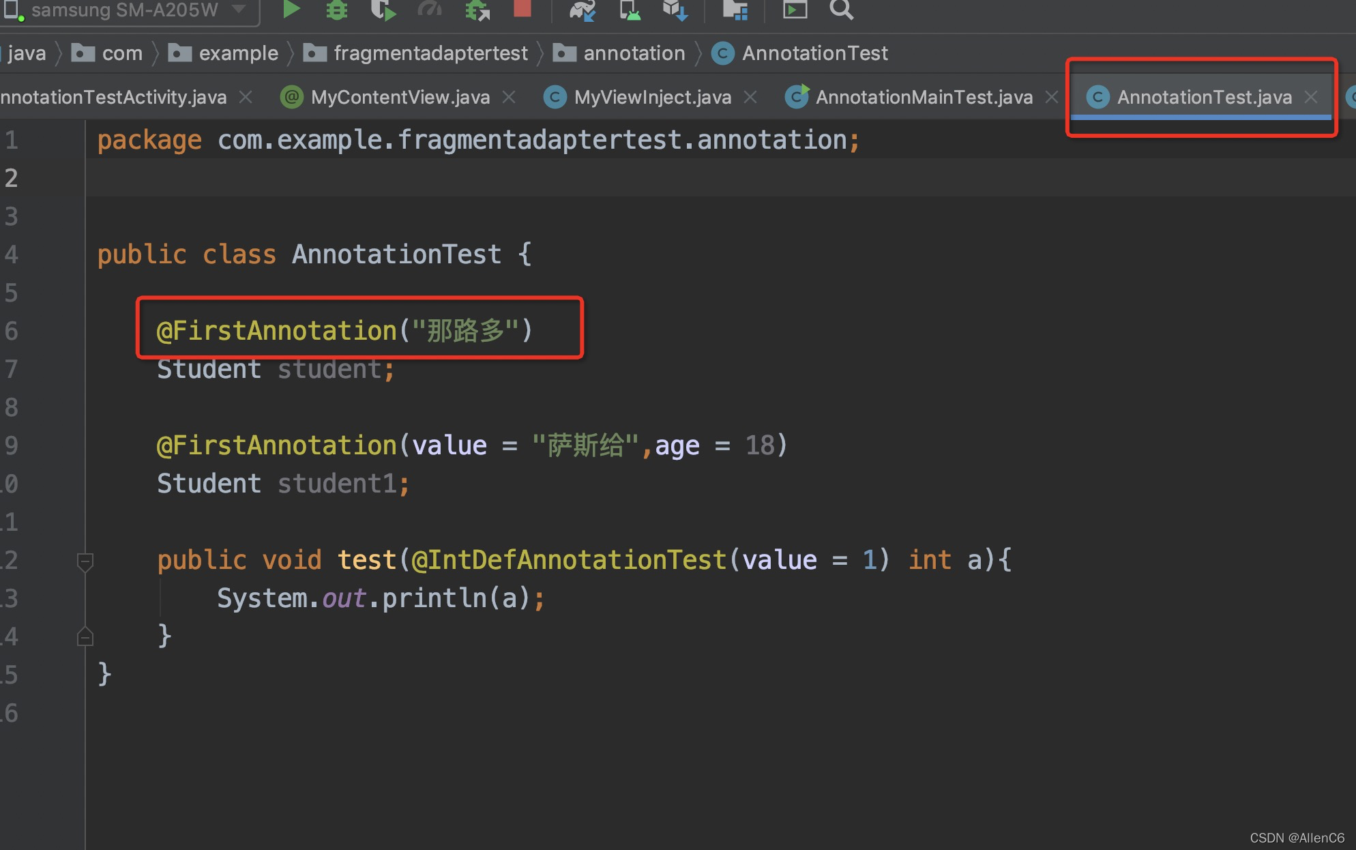Click the fragmentadaptertest breadcrumb
This screenshot has height=850, width=1356.
416,53
